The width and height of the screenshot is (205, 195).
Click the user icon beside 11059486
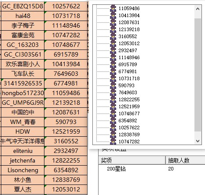click(113, 8)
